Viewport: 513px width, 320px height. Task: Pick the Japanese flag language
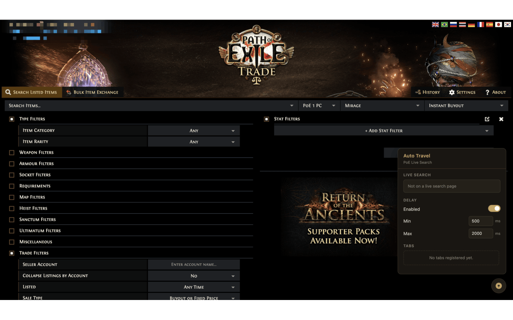click(x=499, y=24)
